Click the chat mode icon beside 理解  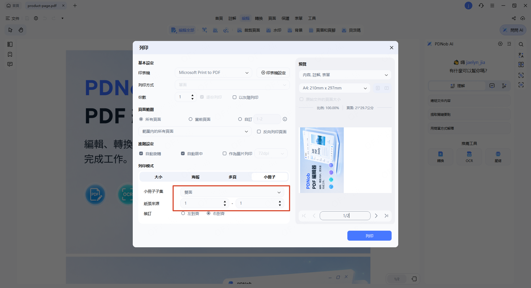click(492, 86)
